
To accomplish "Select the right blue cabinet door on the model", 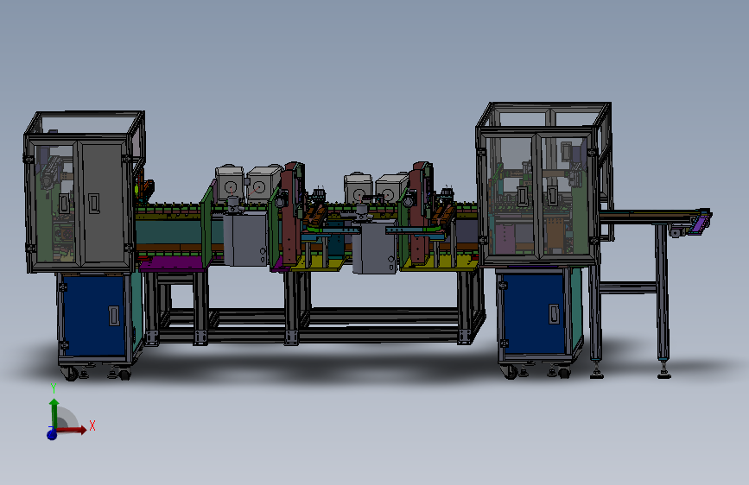I will (534, 313).
